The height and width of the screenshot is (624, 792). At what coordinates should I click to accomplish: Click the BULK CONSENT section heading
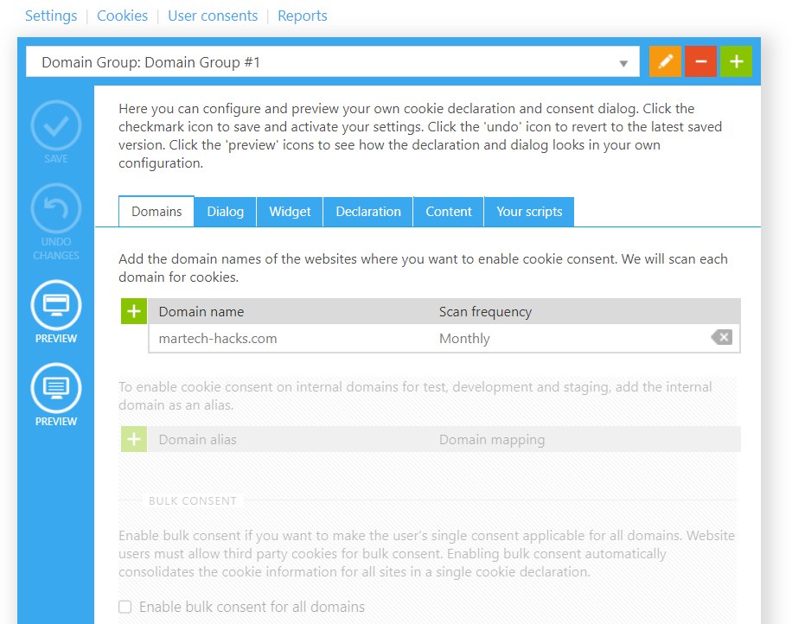tap(193, 500)
